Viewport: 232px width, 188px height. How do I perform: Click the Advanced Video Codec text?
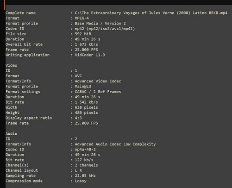pyautogui.click(x=98, y=81)
